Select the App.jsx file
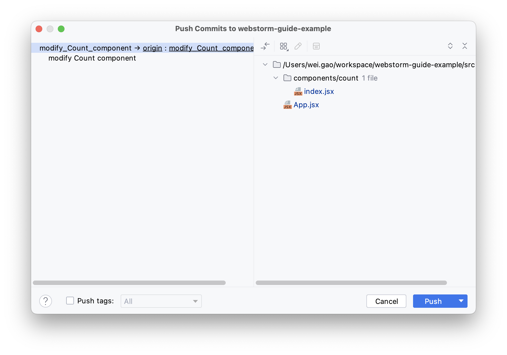Viewport: 507px width, 355px height. (x=306, y=105)
